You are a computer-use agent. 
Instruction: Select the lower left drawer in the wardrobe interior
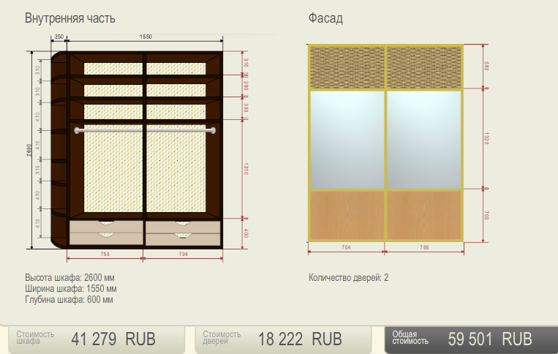point(106,239)
